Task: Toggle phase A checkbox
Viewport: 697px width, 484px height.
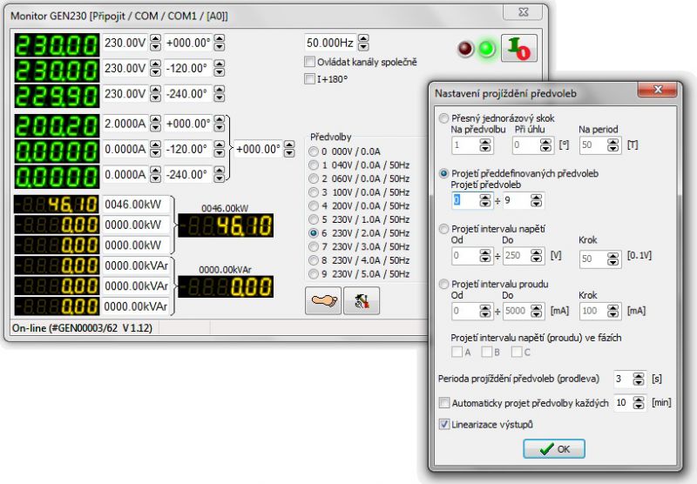Action: (457, 352)
